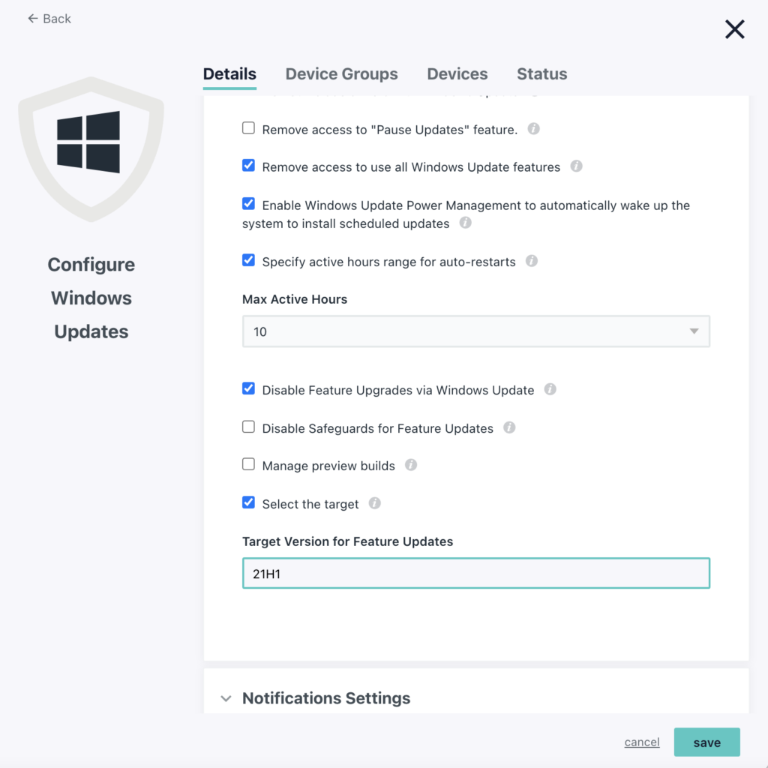The width and height of the screenshot is (768, 768).
Task: View info about active hours range for auto-restarts
Action: click(532, 261)
